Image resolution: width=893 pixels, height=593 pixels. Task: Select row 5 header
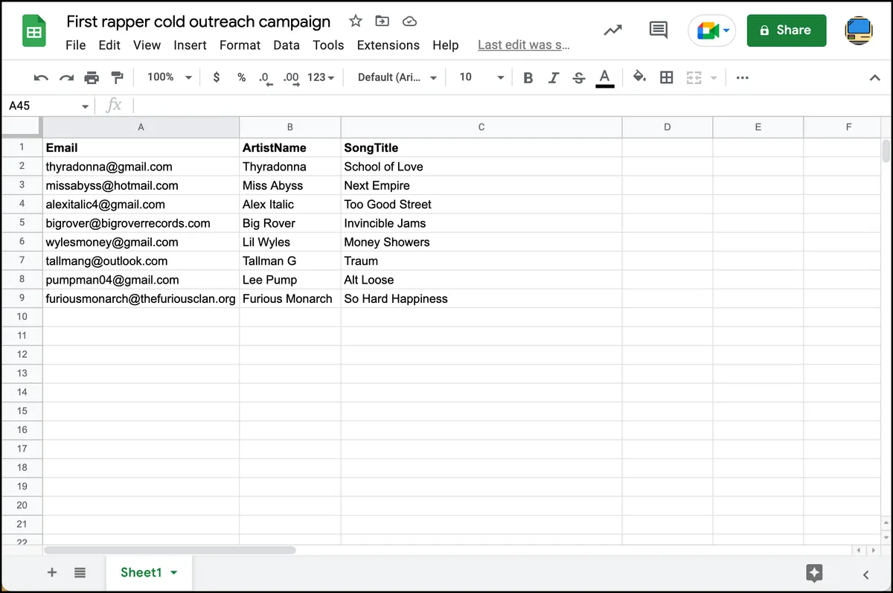[x=22, y=222]
